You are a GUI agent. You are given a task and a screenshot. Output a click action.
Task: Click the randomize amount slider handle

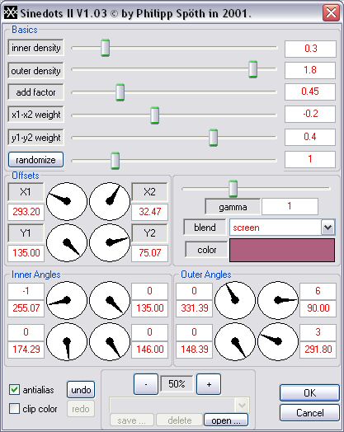115,160
